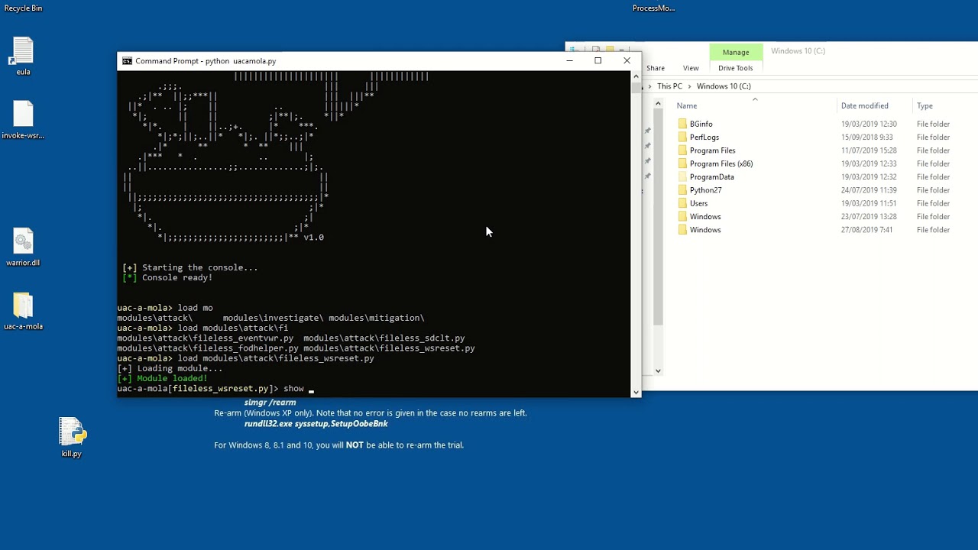The image size is (978, 550).
Task: Click date 24/07/2019 11:39 of Python27
Action: [x=869, y=190]
